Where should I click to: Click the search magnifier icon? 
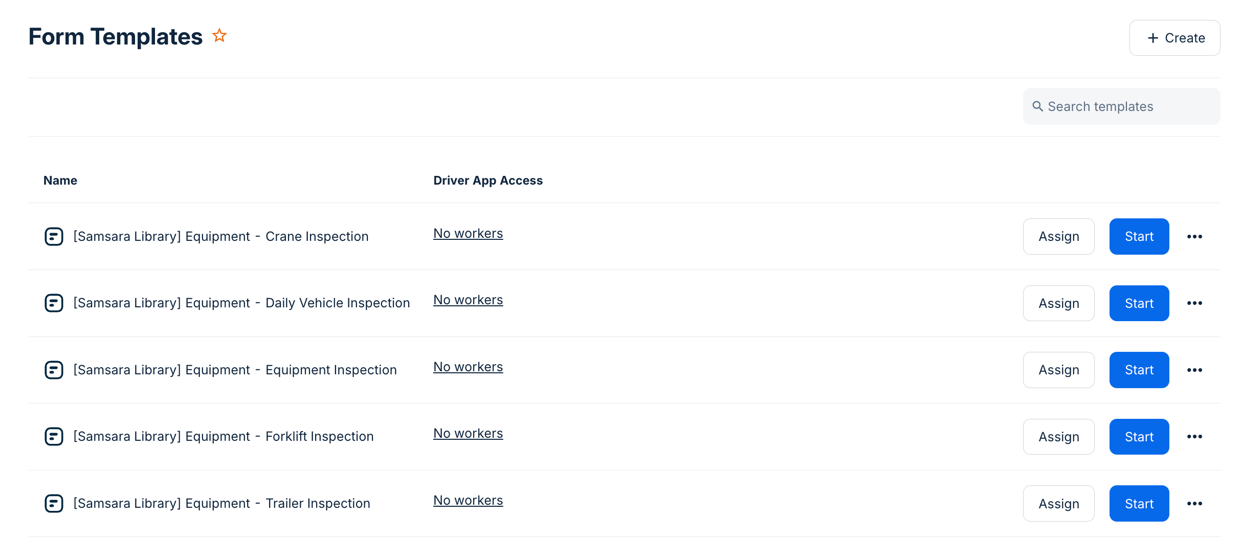coord(1037,106)
